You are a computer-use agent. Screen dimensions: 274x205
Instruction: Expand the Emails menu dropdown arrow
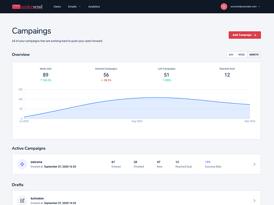80,7
